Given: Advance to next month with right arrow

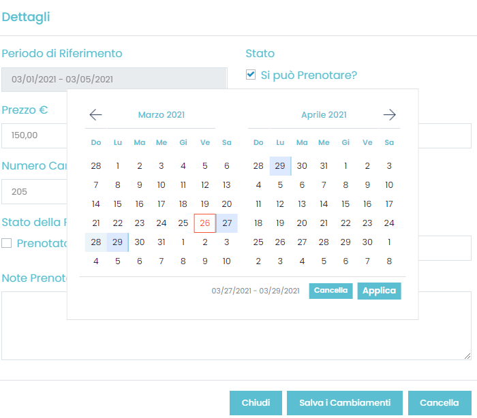Looking at the screenshot, I should click(389, 115).
